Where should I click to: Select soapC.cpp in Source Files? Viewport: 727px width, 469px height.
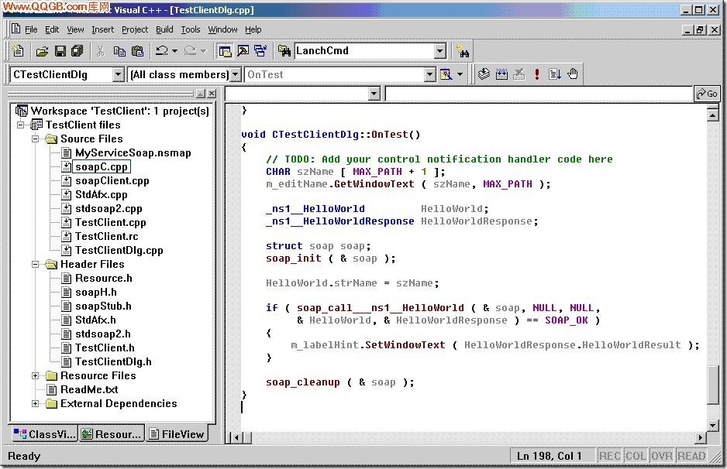(102, 166)
